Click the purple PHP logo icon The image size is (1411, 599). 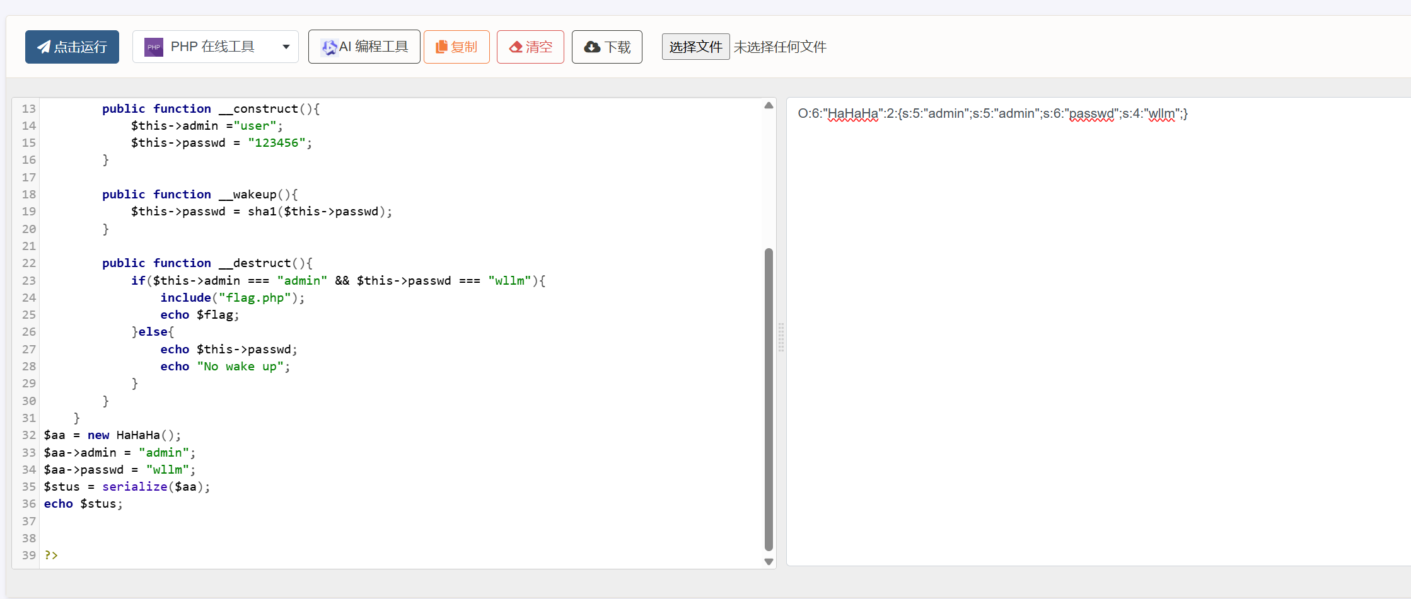(x=153, y=47)
